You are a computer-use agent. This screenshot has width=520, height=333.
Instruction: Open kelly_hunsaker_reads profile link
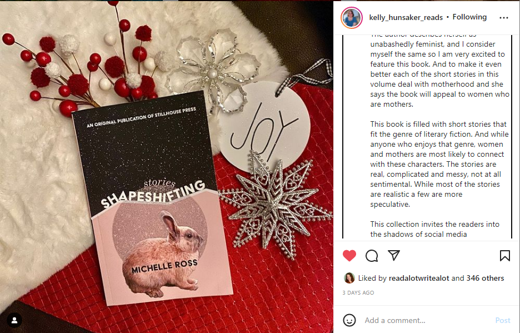(x=406, y=17)
